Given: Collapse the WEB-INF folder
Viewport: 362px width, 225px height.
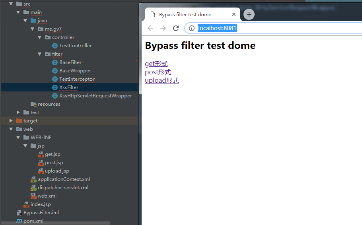Looking at the screenshot, I should pos(18,138).
